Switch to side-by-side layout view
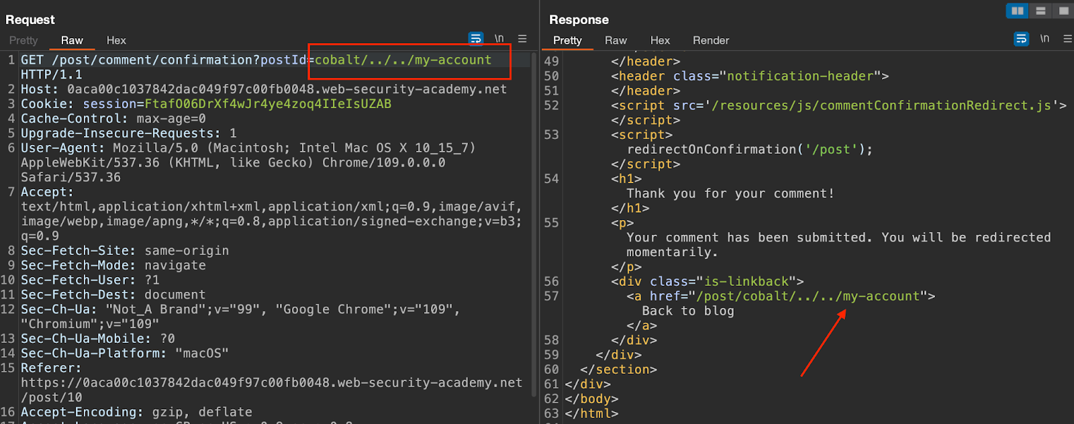The height and width of the screenshot is (424, 1074). pos(1018,11)
